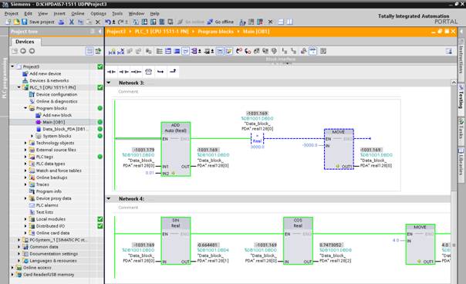Select Add new block in tree

[x=57, y=115]
